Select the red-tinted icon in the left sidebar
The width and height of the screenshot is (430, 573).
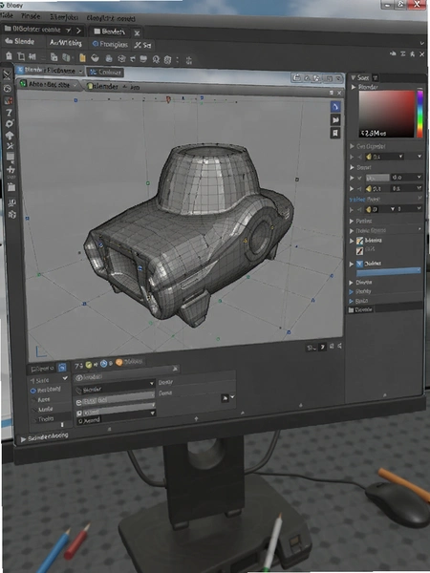pyautogui.click(x=9, y=100)
